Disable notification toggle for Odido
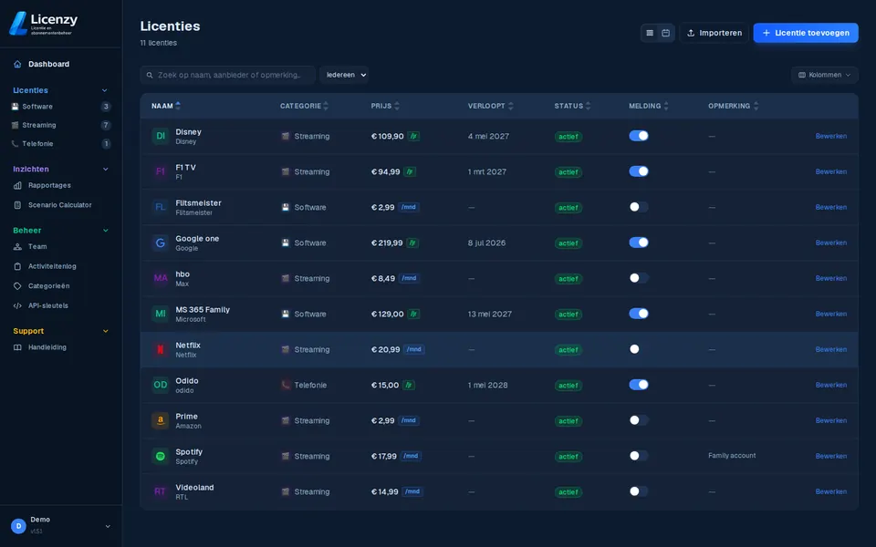The width and height of the screenshot is (876, 547). click(x=639, y=385)
